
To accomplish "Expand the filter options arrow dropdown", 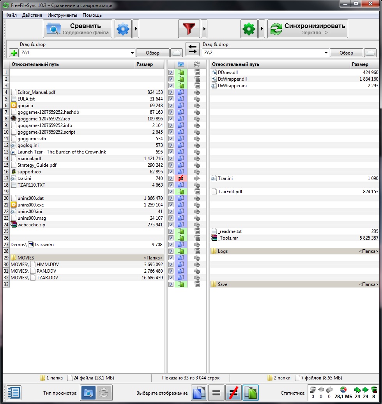I will (x=204, y=29).
